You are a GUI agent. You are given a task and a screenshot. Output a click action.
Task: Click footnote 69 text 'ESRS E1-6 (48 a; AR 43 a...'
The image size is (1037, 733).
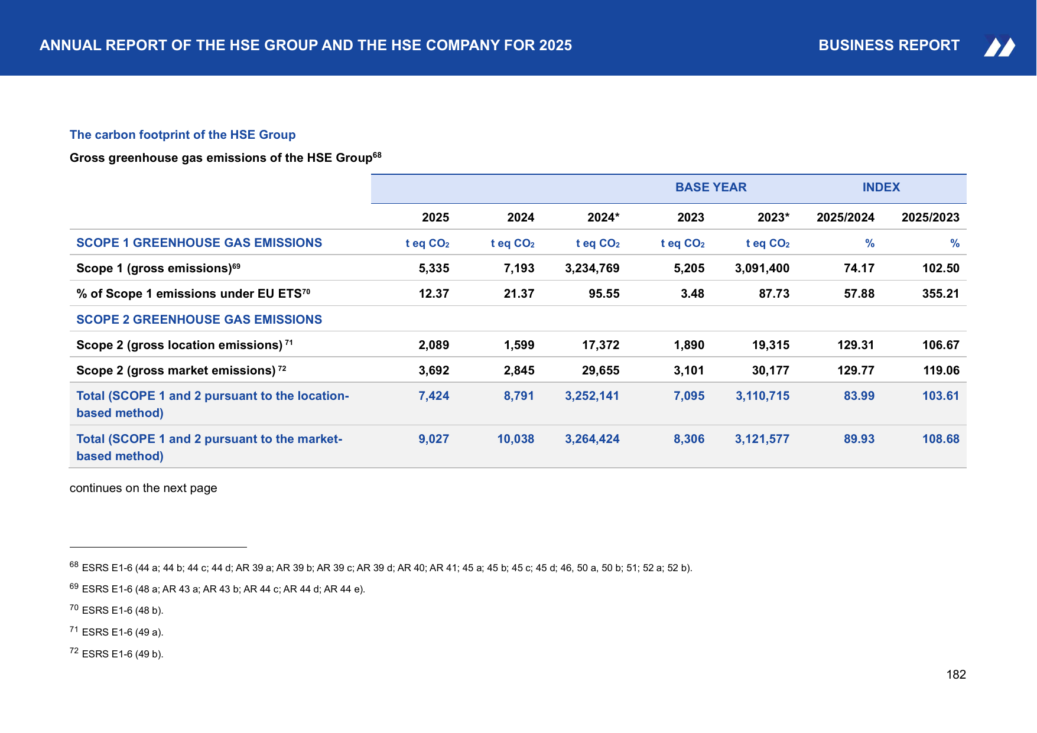[223, 589]
